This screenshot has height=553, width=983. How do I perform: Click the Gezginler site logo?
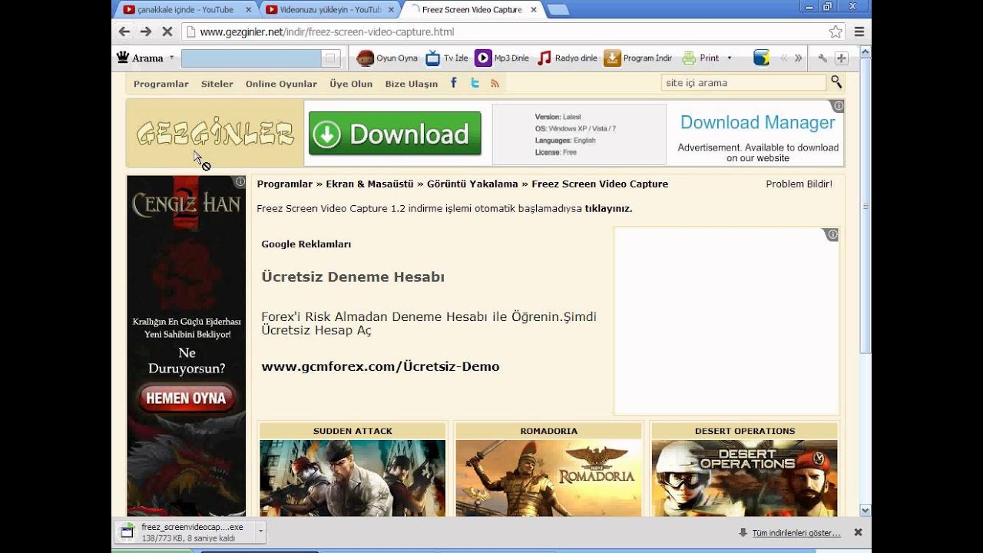click(215, 134)
